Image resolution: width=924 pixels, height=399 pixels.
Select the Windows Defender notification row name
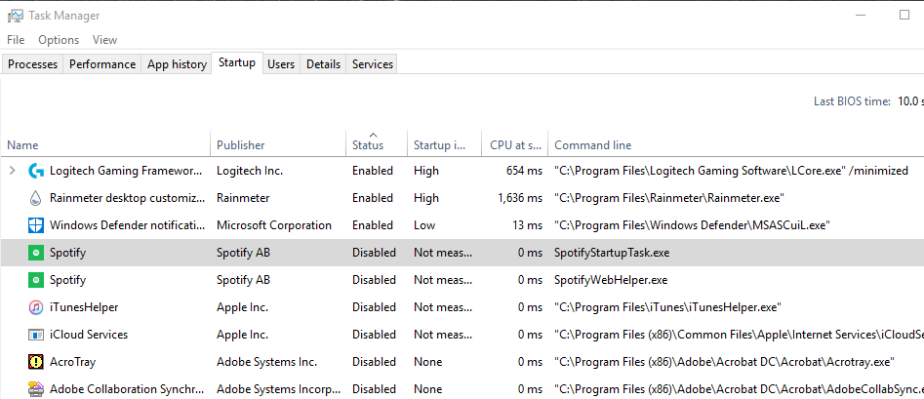point(127,225)
